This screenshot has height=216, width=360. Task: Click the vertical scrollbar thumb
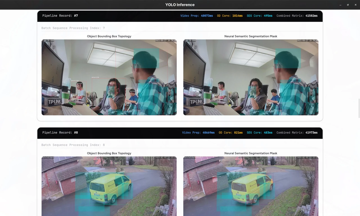[359, 109]
